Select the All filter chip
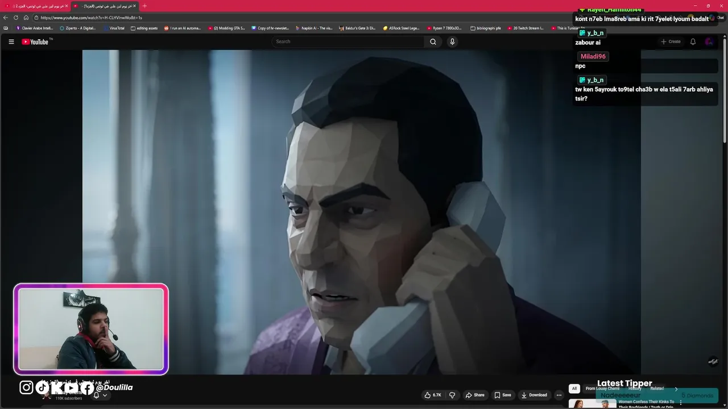 tap(574, 389)
